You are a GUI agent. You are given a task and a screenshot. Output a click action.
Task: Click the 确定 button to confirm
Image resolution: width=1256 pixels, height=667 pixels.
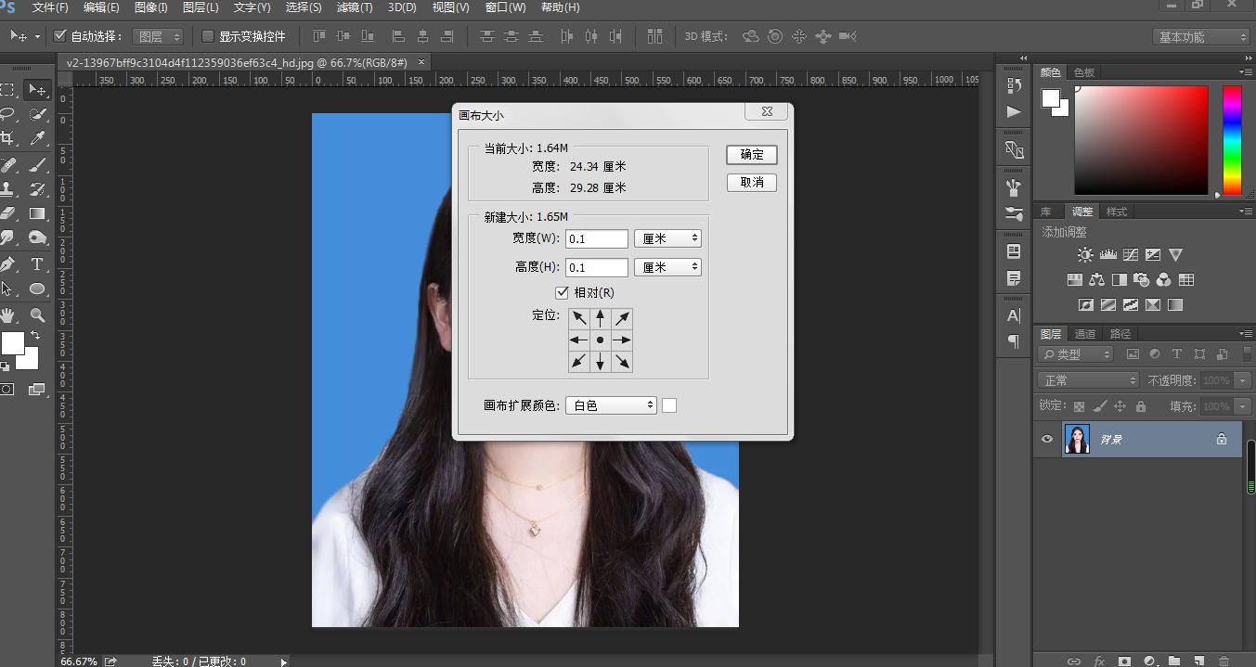(x=751, y=155)
